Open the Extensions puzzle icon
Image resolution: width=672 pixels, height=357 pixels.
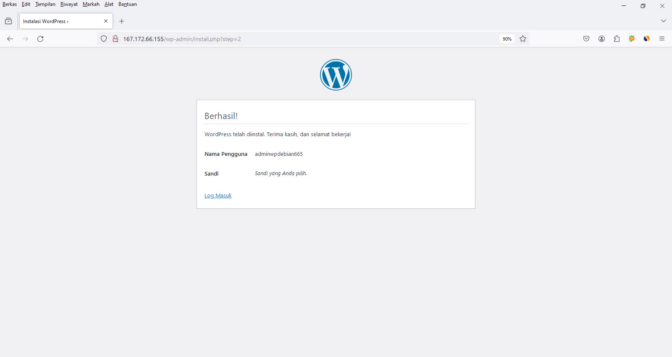pos(617,39)
